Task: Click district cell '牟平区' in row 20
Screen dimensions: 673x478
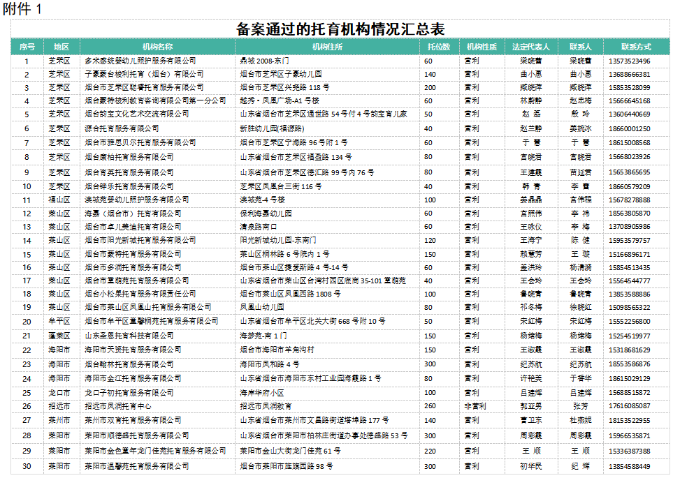Action: pos(59,321)
